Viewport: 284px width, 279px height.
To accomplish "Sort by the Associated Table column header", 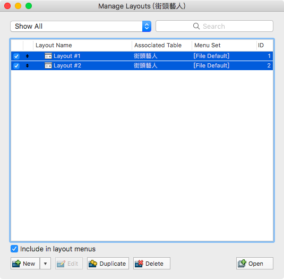I will [x=162, y=45].
